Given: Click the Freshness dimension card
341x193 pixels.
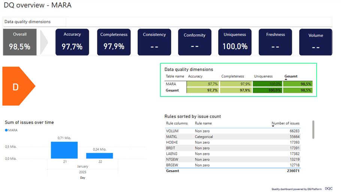Looking at the screenshot, I should tap(275, 42).
